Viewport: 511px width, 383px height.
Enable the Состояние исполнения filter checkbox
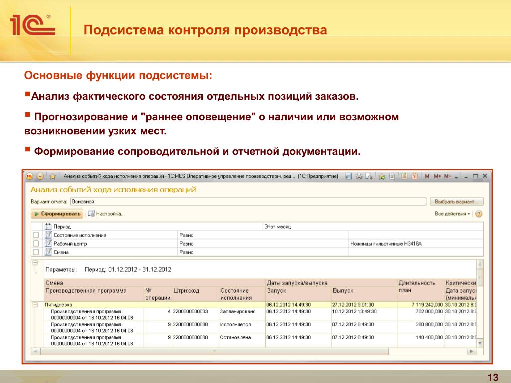36,235
